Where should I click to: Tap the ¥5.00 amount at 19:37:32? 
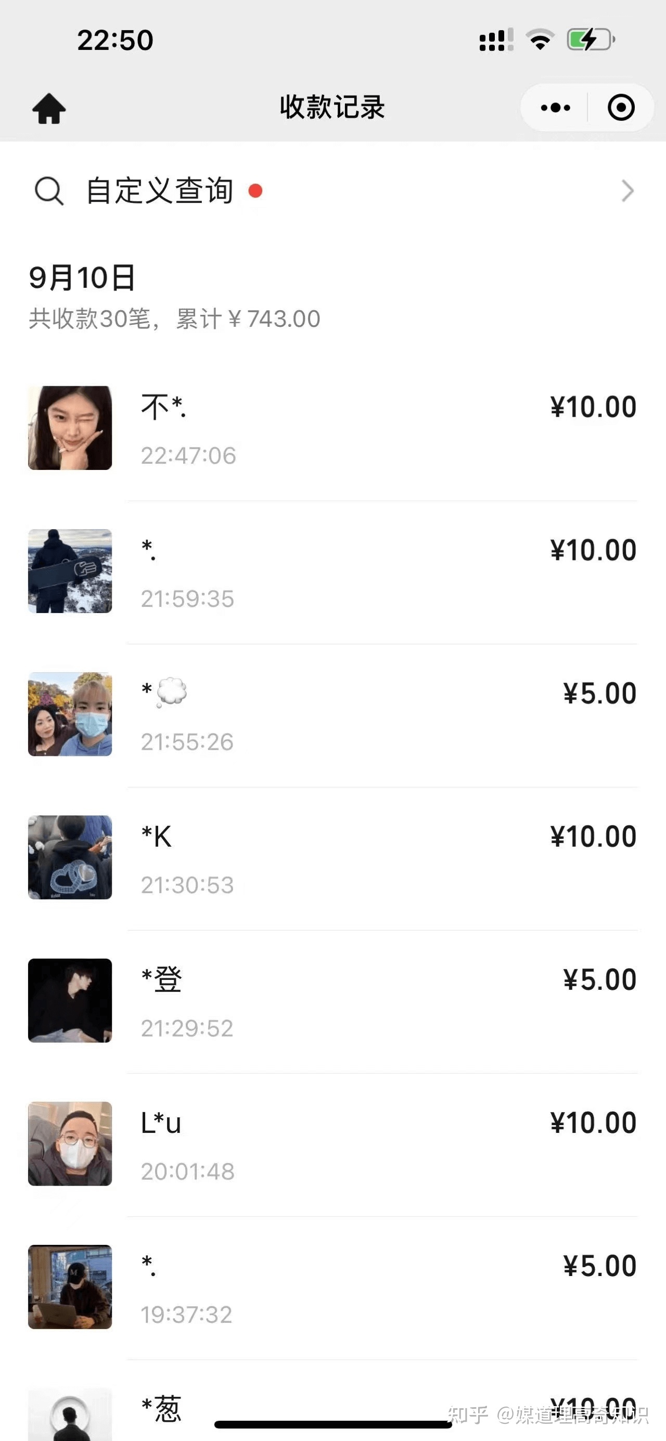coord(599,1266)
